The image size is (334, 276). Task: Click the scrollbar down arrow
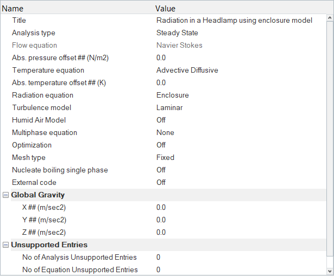[329, 270]
